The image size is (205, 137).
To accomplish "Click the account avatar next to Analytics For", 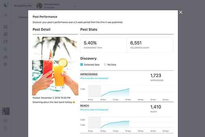I will (39, 5).
